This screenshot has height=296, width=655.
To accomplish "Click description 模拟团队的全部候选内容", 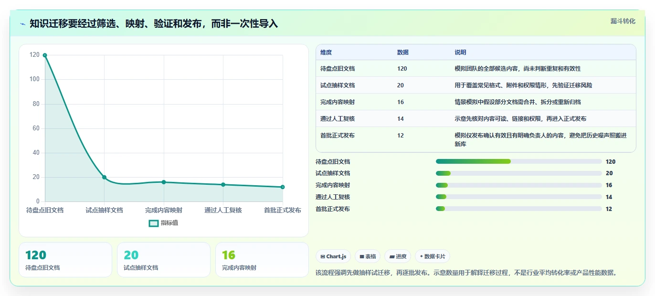I will (x=518, y=69).
